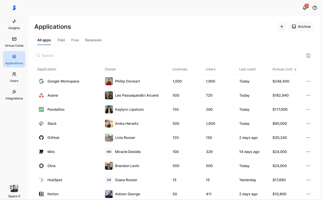Open more options for Miro row
This screenshot has height=200, width=322.
coord(308,152)
